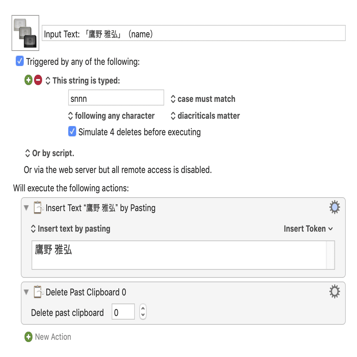Click the macro icon thumbnail

(x=25, y=33)
